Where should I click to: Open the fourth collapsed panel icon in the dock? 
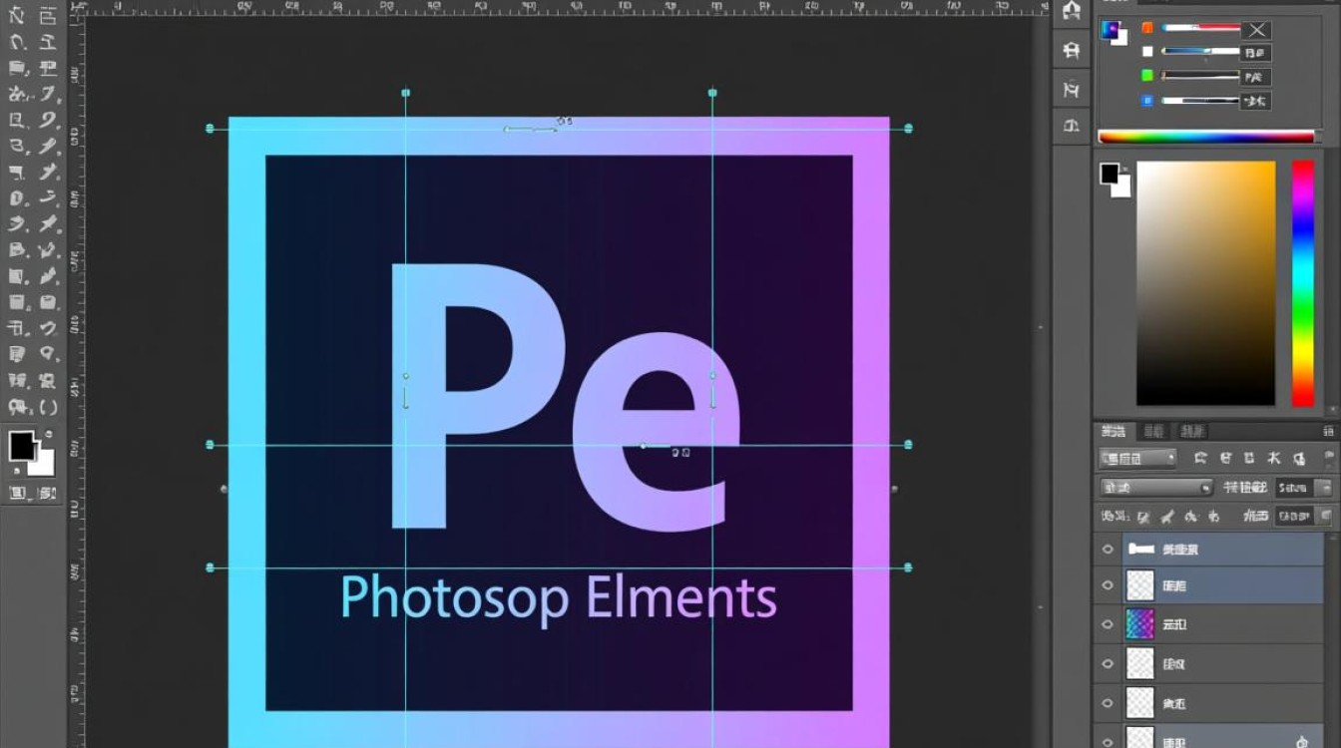1072,126
